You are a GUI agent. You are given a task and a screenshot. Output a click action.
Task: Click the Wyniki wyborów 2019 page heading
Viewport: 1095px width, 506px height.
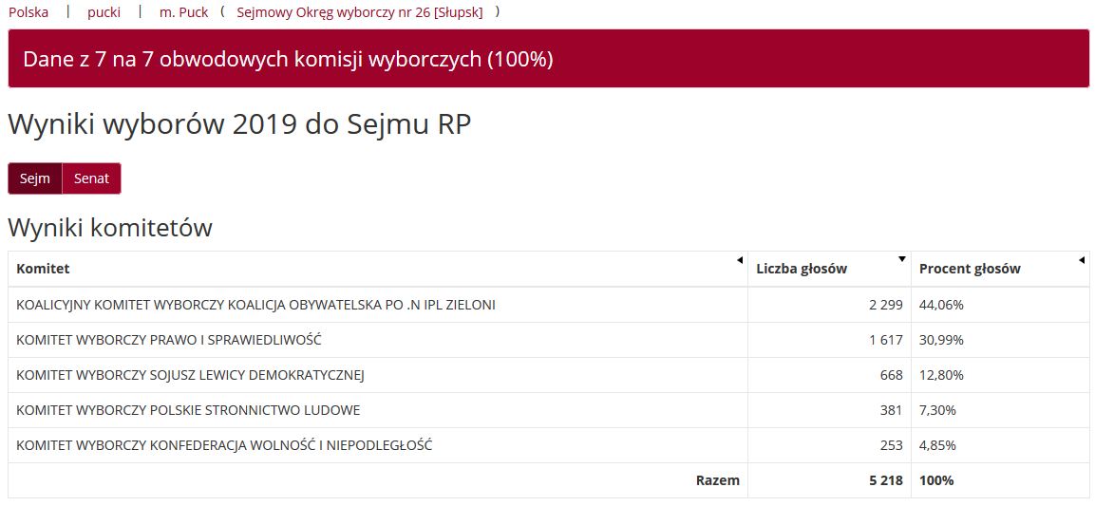click(x=239, y=124)
